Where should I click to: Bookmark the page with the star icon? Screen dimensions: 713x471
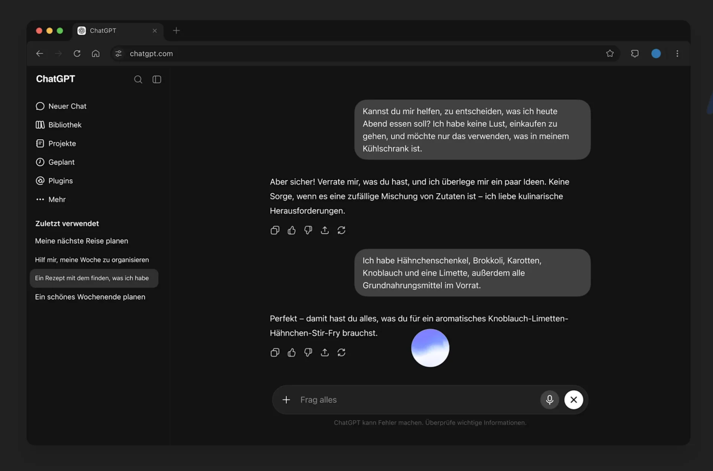[610, 53]
